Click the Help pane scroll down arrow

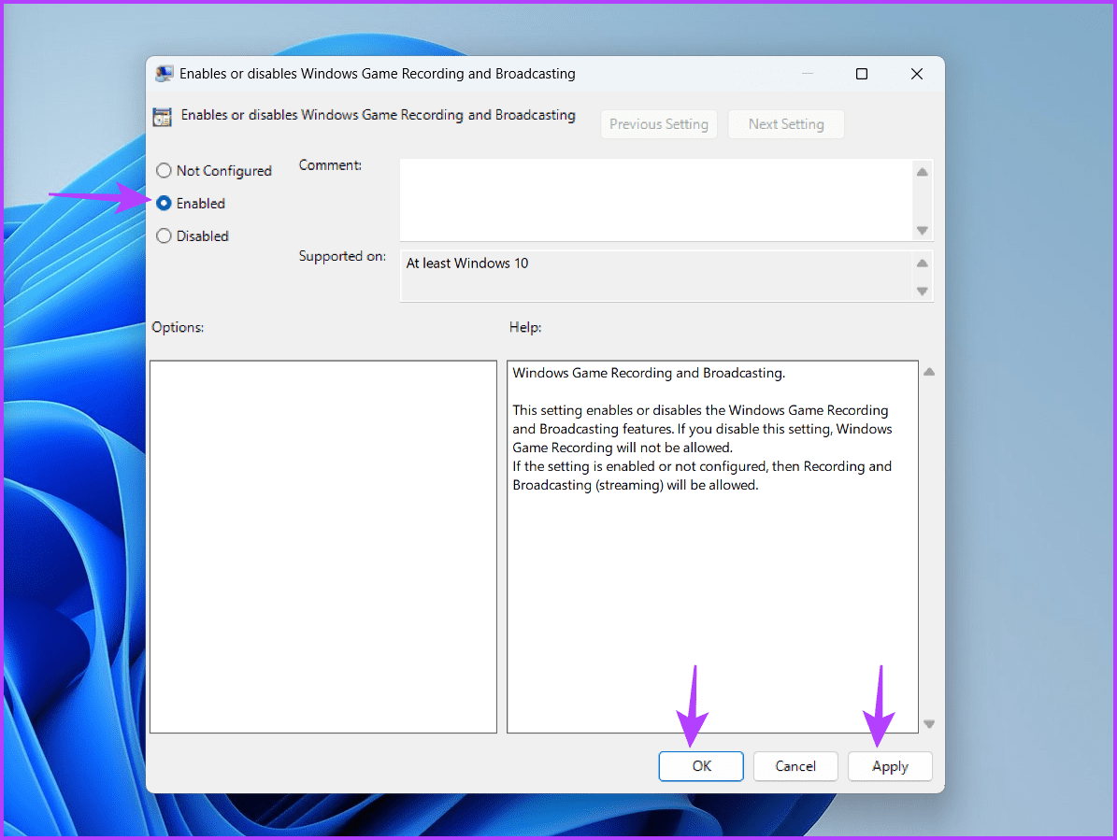pos(929,724)
